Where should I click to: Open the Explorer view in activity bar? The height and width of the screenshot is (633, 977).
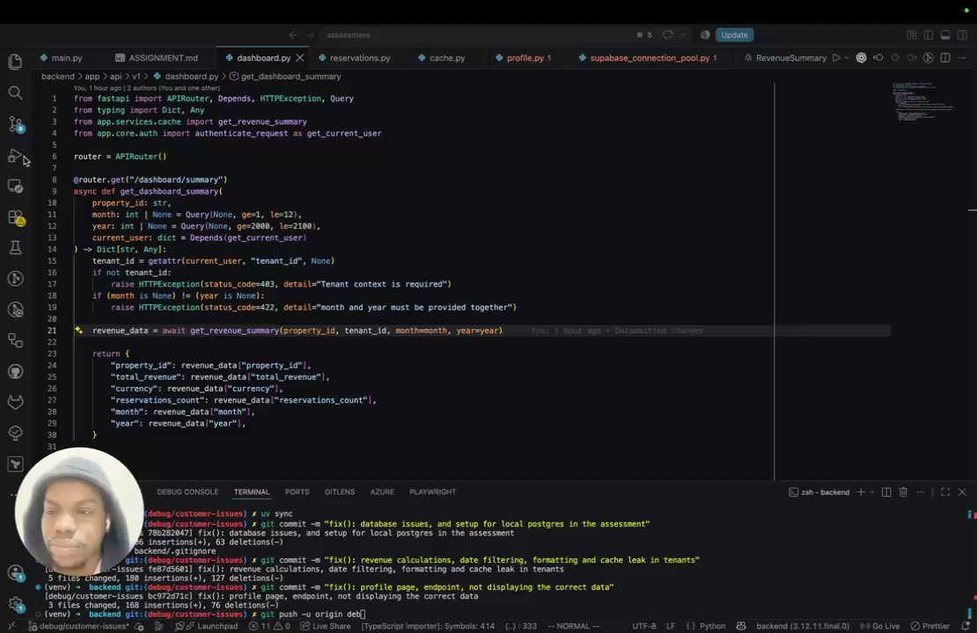click(16, 62)
